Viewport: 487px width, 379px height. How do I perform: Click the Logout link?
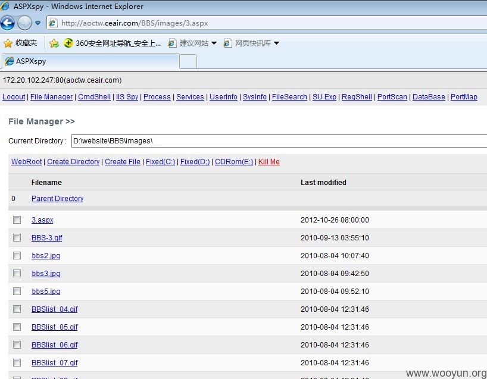(14, 97)
